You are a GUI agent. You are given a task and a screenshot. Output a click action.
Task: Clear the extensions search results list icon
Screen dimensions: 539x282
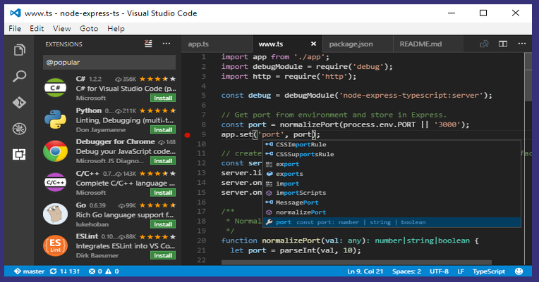(x=148, y=44)
